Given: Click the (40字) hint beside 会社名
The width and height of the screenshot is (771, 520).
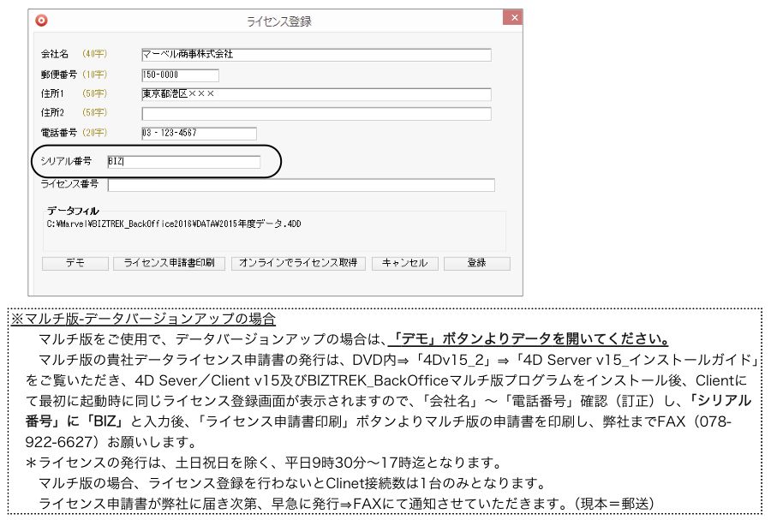Looking at the screenshot, I should [94, 54].
